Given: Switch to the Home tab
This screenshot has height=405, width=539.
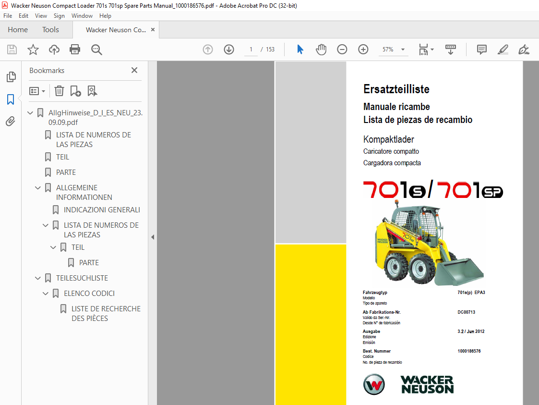Looking at the screenshot, I should click(18, 30).
